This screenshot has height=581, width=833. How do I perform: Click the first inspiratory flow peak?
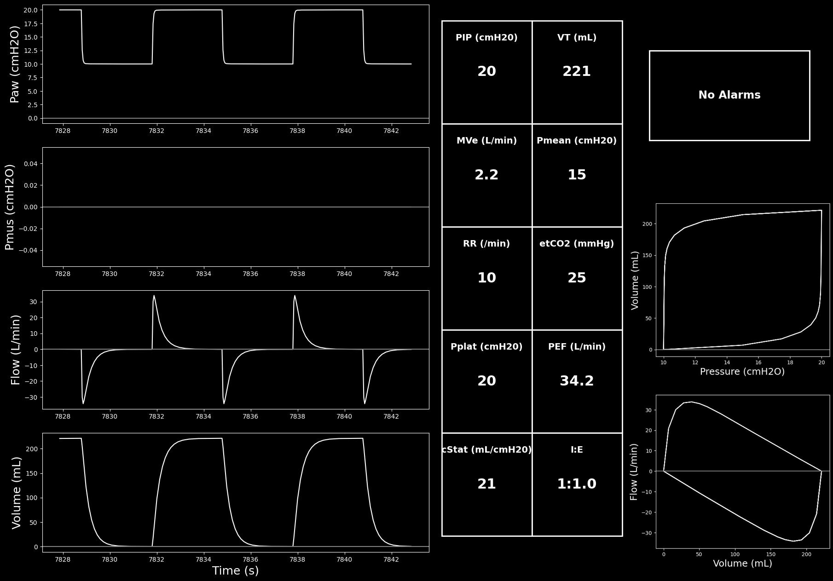(x=154, y=296)
